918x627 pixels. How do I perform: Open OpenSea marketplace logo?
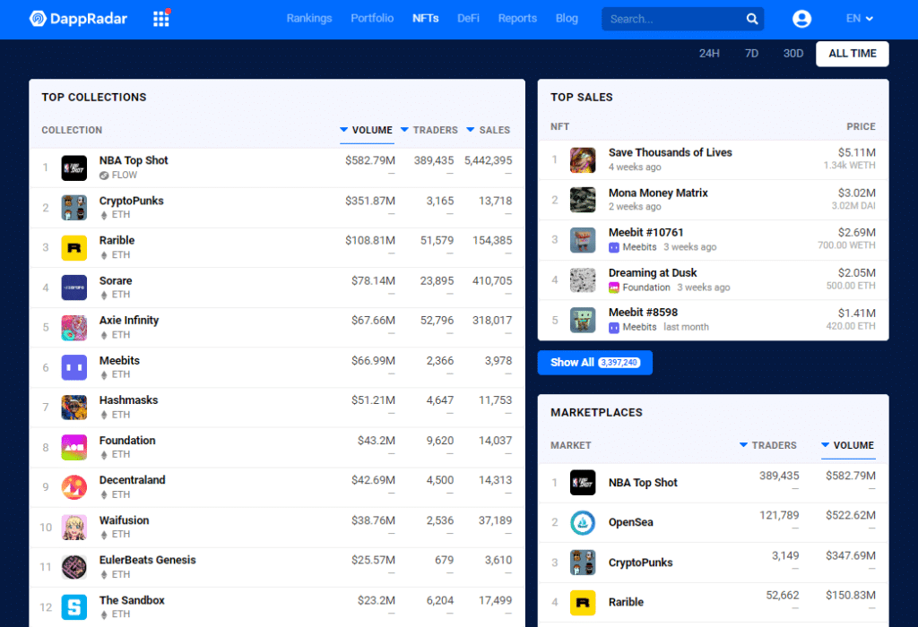(x=583, y=523)
